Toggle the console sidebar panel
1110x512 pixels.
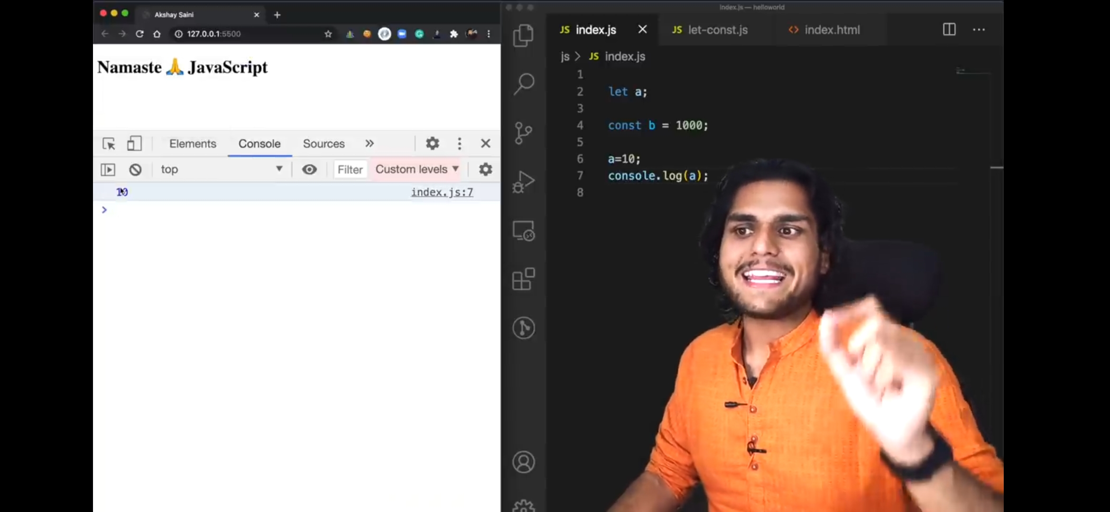(108, 170)
